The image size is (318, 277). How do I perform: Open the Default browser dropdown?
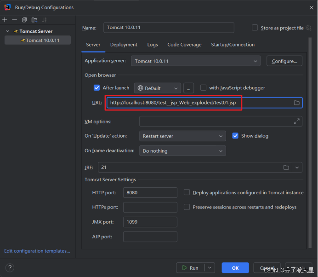pyautogui.click(x=157, y=88)
